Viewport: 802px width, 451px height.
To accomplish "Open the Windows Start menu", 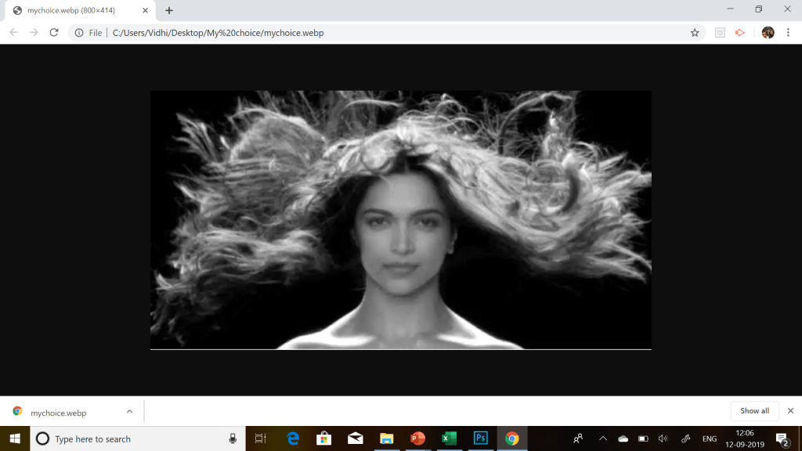I will click(x=15, y=438).
